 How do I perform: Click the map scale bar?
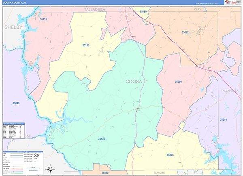click(x=33, y=169)
